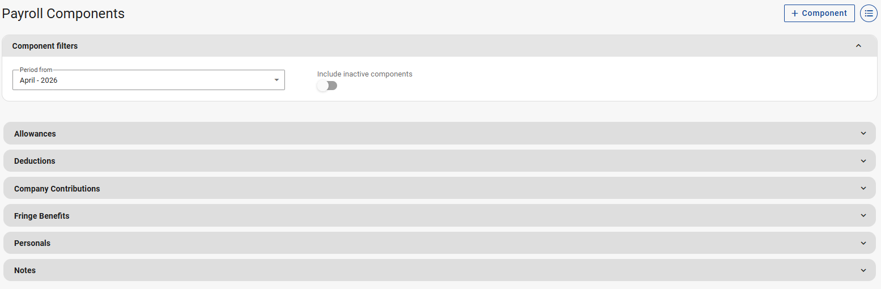Open the Deductions section title
The image size is (881, 289).
point(35,161)
